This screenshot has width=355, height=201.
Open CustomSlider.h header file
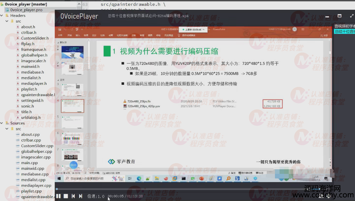tap(35, 38)
